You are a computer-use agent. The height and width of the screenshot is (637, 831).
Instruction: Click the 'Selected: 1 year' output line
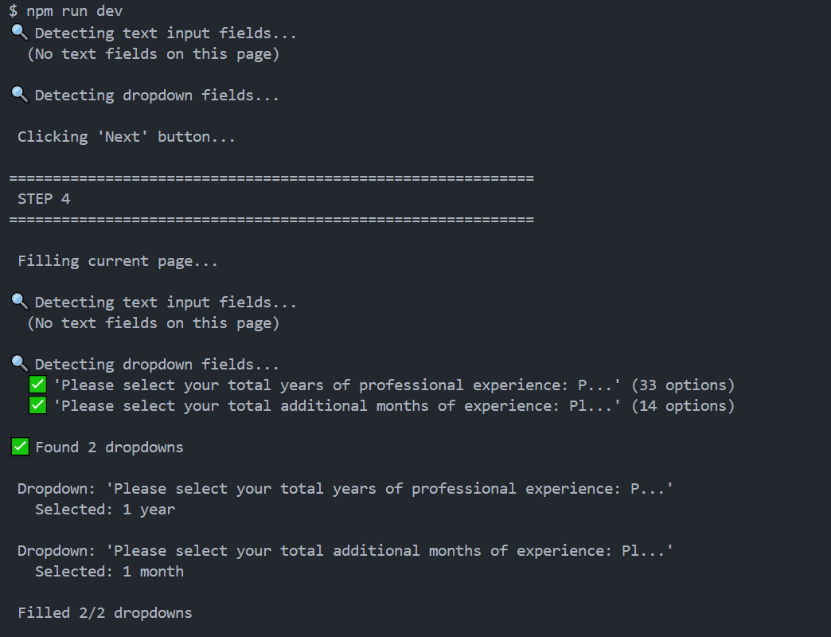click(105, 510)
